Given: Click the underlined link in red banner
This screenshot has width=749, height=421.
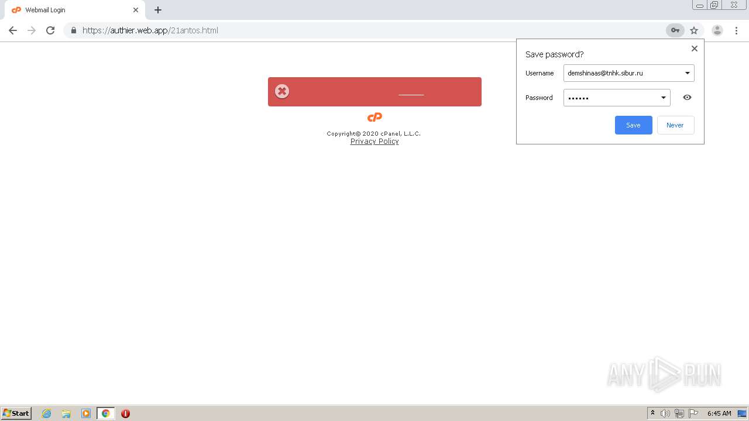Looking at the screenshot, I should (411, 92).
